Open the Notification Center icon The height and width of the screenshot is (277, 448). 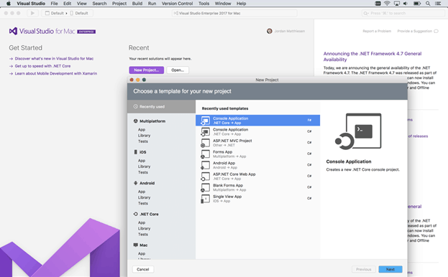438,4
